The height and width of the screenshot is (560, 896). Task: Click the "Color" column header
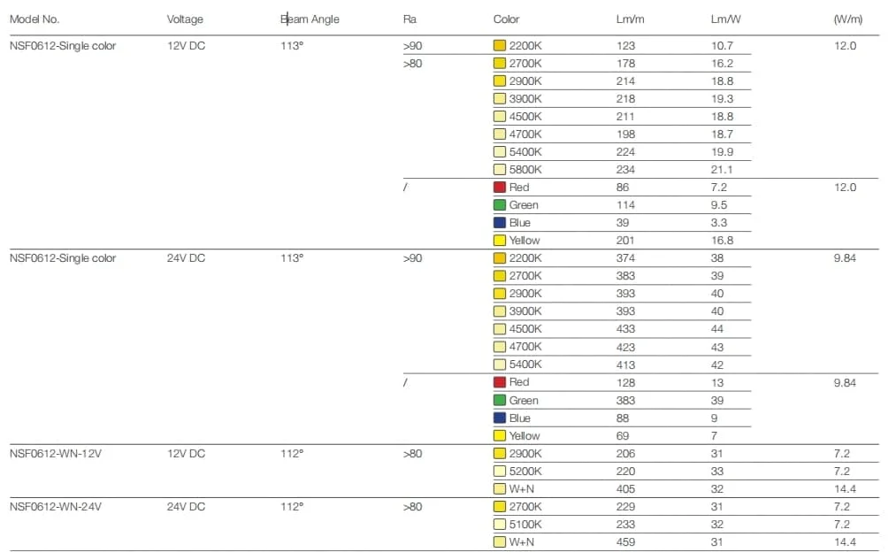[507, 19]
